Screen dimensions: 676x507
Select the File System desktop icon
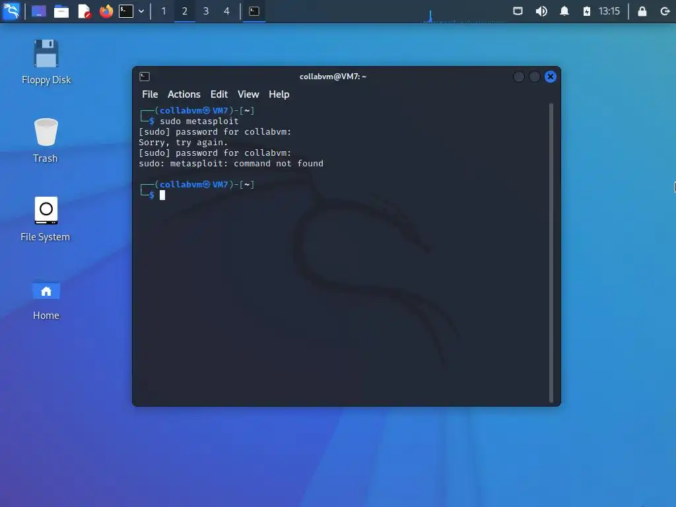(46, 219)
